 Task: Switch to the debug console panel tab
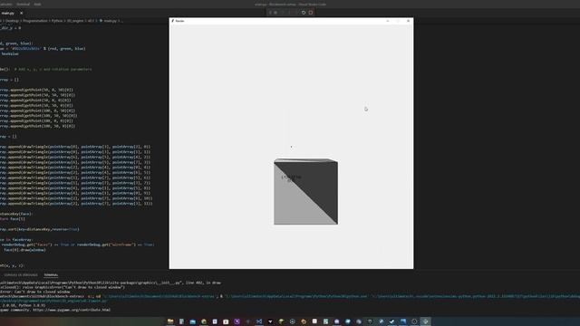[21, 275]
